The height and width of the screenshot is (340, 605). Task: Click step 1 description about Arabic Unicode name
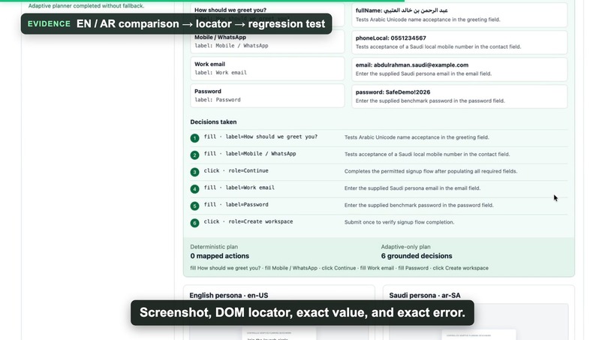tap(417, 137)
